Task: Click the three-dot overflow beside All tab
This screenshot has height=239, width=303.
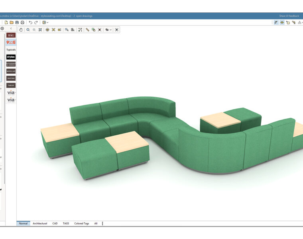Action: [x=102, y=223]
